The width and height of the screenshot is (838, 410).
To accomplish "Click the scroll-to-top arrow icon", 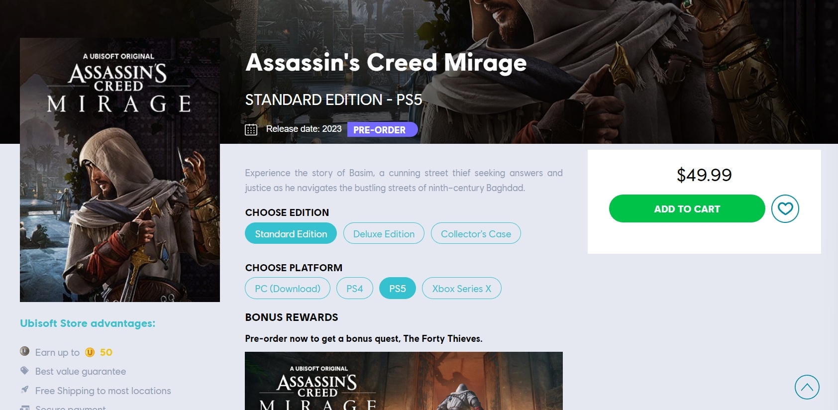I will 807,387.
